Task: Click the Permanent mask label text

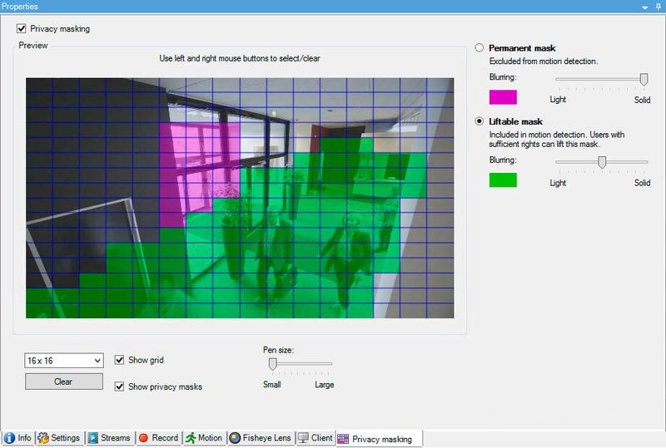Action: point(522,48)
